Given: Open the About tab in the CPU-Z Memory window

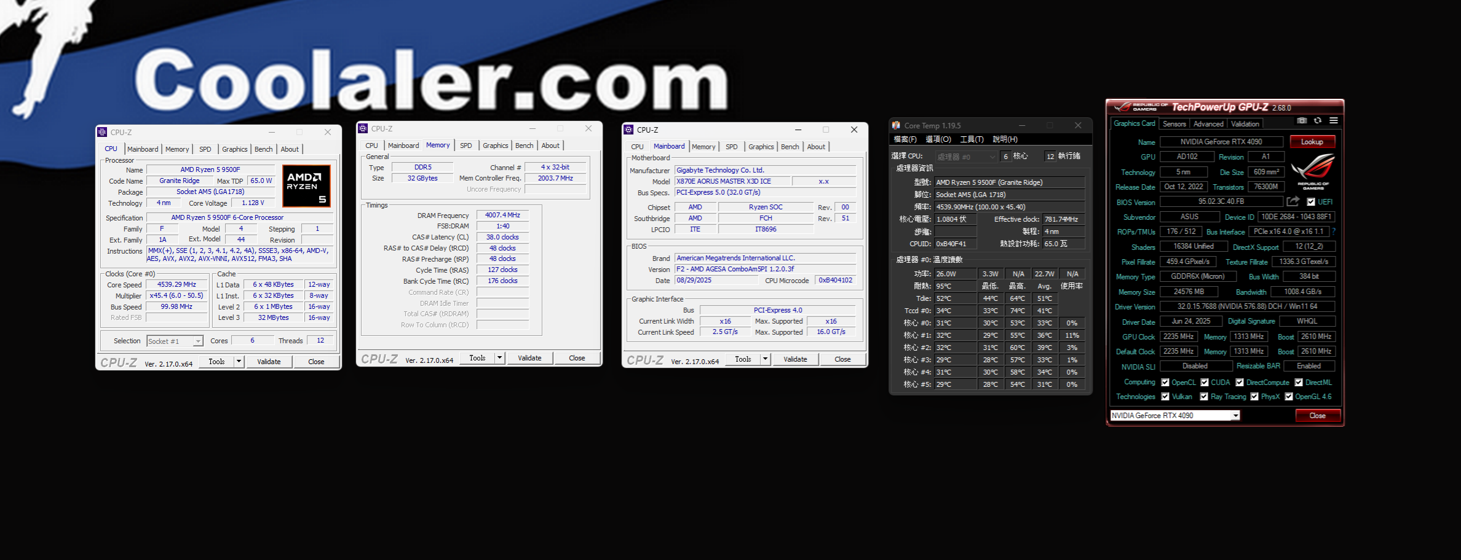Looking at the screenshot, I should [550, 146].
